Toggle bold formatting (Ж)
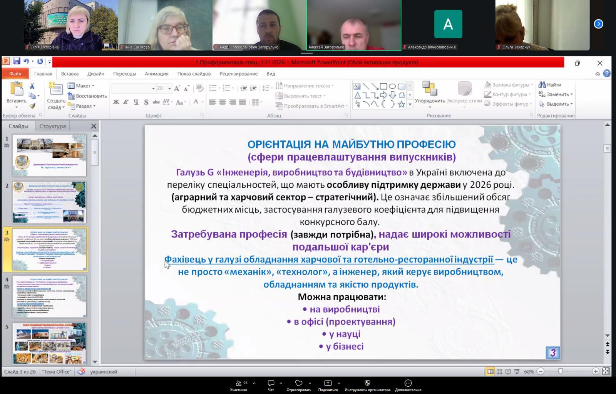The height and width of the screenshot is (394, 616). (x=116, y=102)
